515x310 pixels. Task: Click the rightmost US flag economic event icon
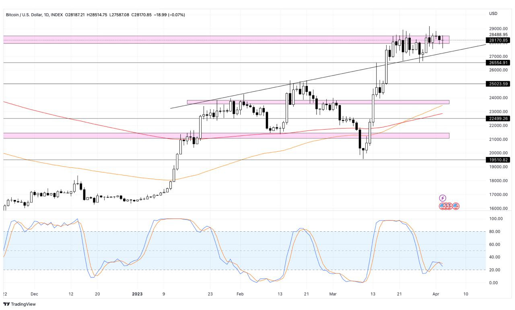456,206
